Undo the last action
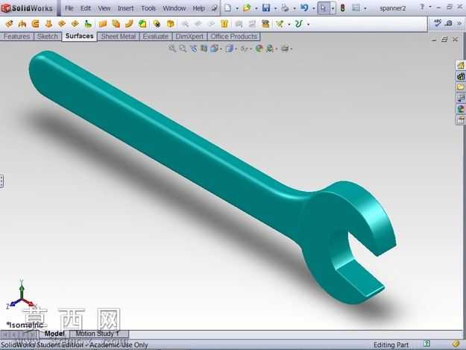Viewport: 466px width, 350px height. pos(304,8)
